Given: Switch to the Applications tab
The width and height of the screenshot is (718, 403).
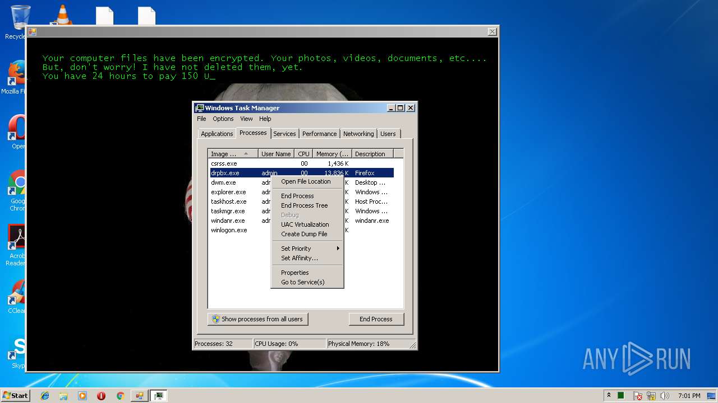Looking at the screenshot, I should click(217, 134).
